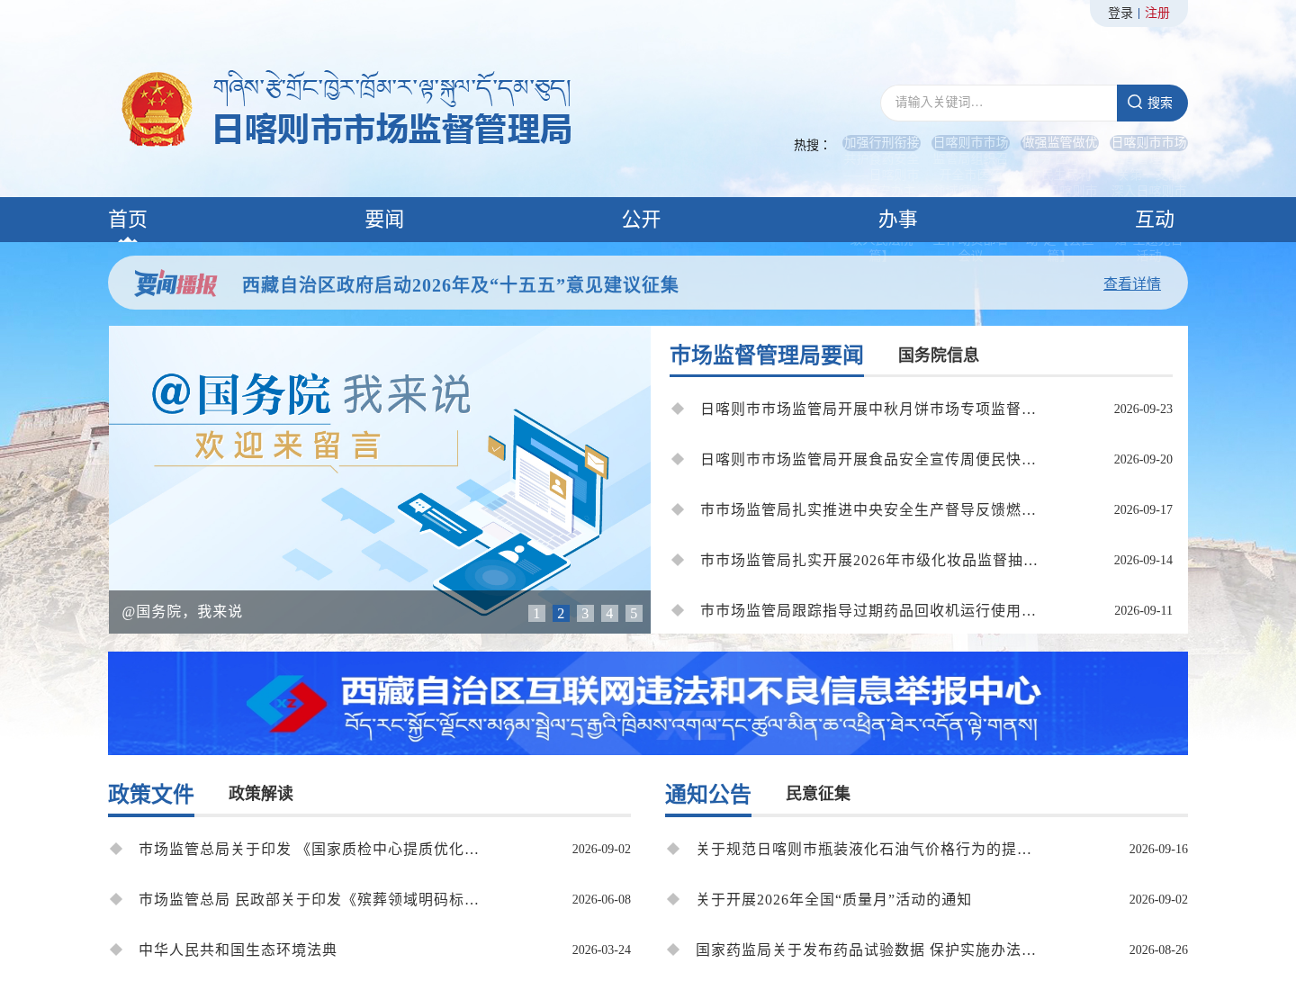Open the 西藏自治区政府启动2026年 headline in the ticker
This screenshot has height=990, width=1296.
[460, 284]
